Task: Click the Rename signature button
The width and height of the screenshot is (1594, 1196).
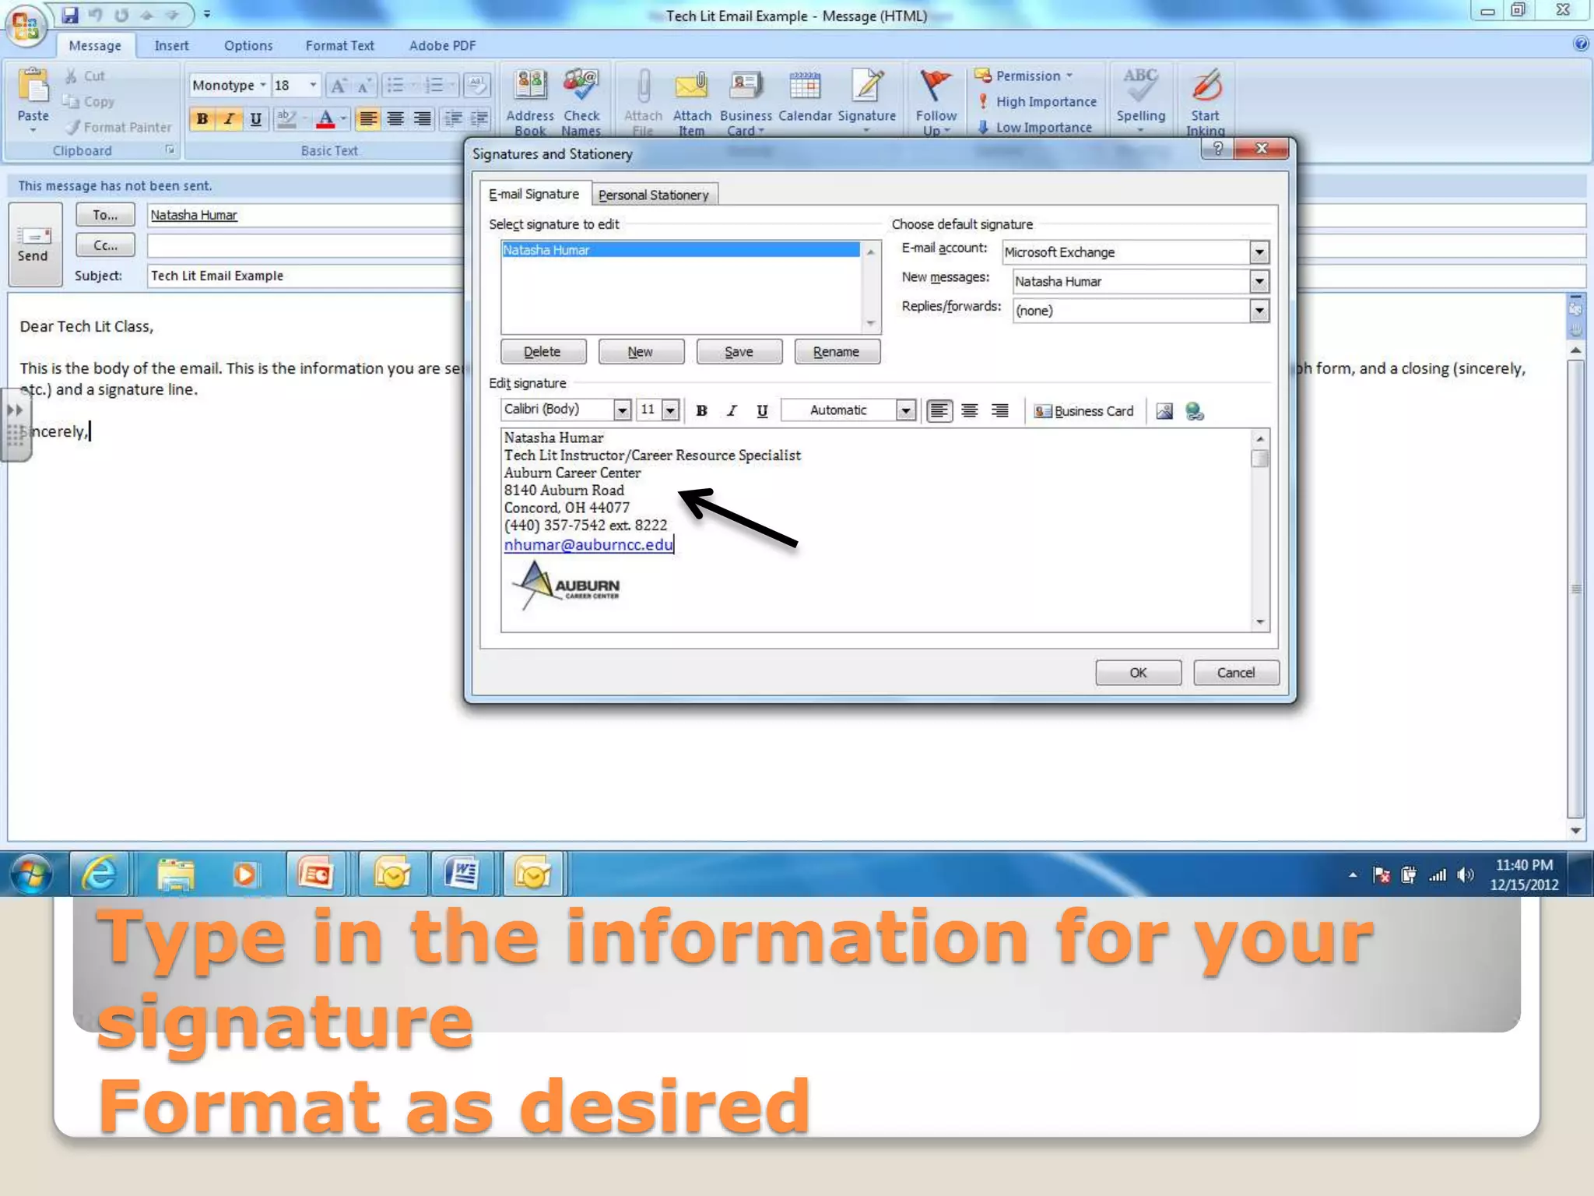Action: (837, 352)
